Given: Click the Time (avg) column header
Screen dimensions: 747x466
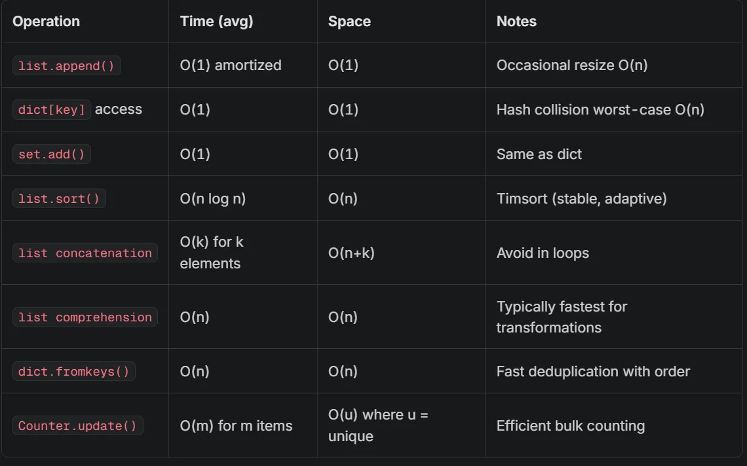Looking at the screenshot, I should pyautogui.click(x=216, y=22).
